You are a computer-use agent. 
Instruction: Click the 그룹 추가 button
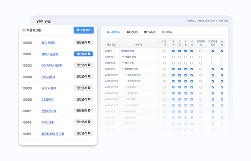tap(83, 30)
